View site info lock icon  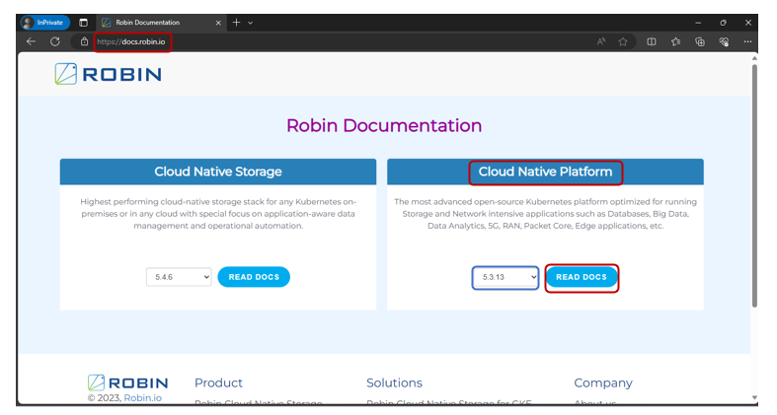84,41
